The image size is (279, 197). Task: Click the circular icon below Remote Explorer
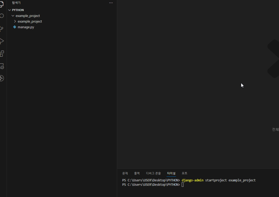[x=2, y=78]
